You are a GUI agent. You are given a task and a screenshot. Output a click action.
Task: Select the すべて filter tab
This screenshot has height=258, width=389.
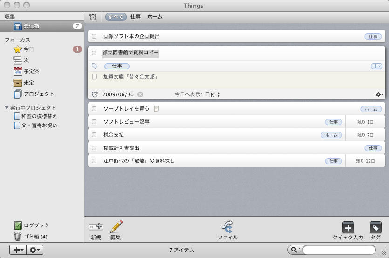pyautogui.click(x=116, y=17)
